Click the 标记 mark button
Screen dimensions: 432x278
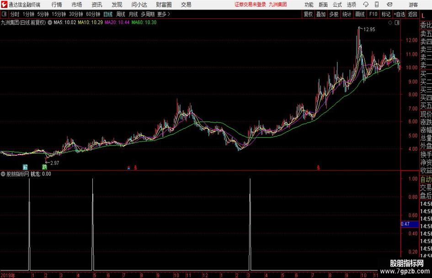click(x=386, y=14)
